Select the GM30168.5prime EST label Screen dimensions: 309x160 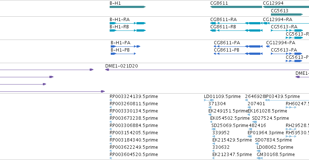pyautogui.click(x=276, y=155)
